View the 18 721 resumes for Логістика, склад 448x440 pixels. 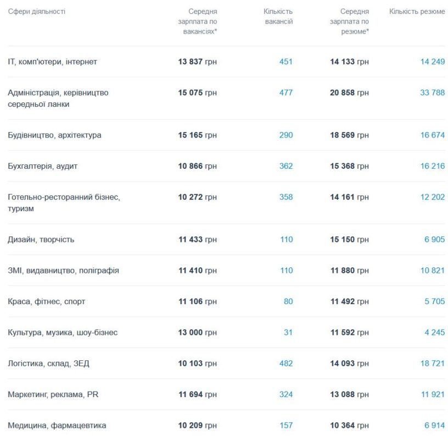pyautogui.click(x=432, y=364)
